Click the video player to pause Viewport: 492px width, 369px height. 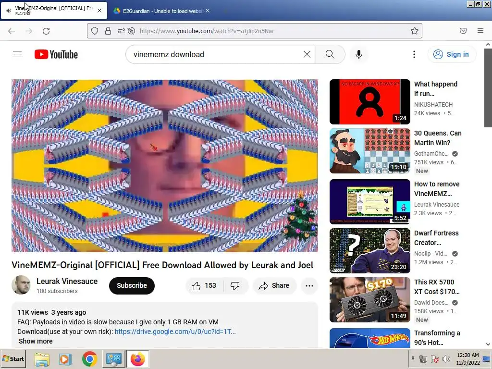165,166
